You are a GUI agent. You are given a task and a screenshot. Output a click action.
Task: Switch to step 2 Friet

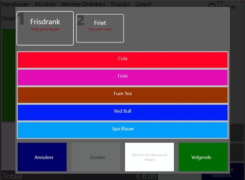coord(100,28)
